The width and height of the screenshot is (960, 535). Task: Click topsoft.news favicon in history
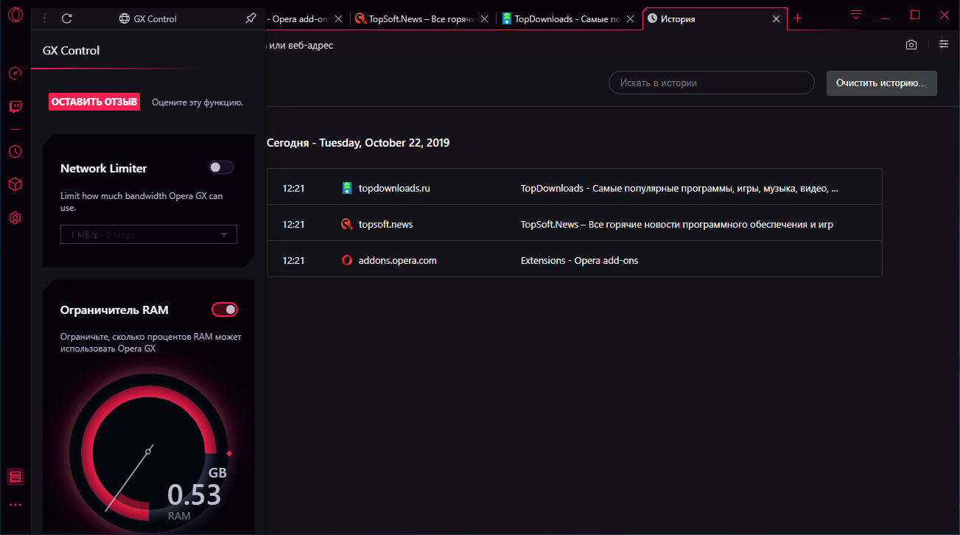[x=347, y=224]
